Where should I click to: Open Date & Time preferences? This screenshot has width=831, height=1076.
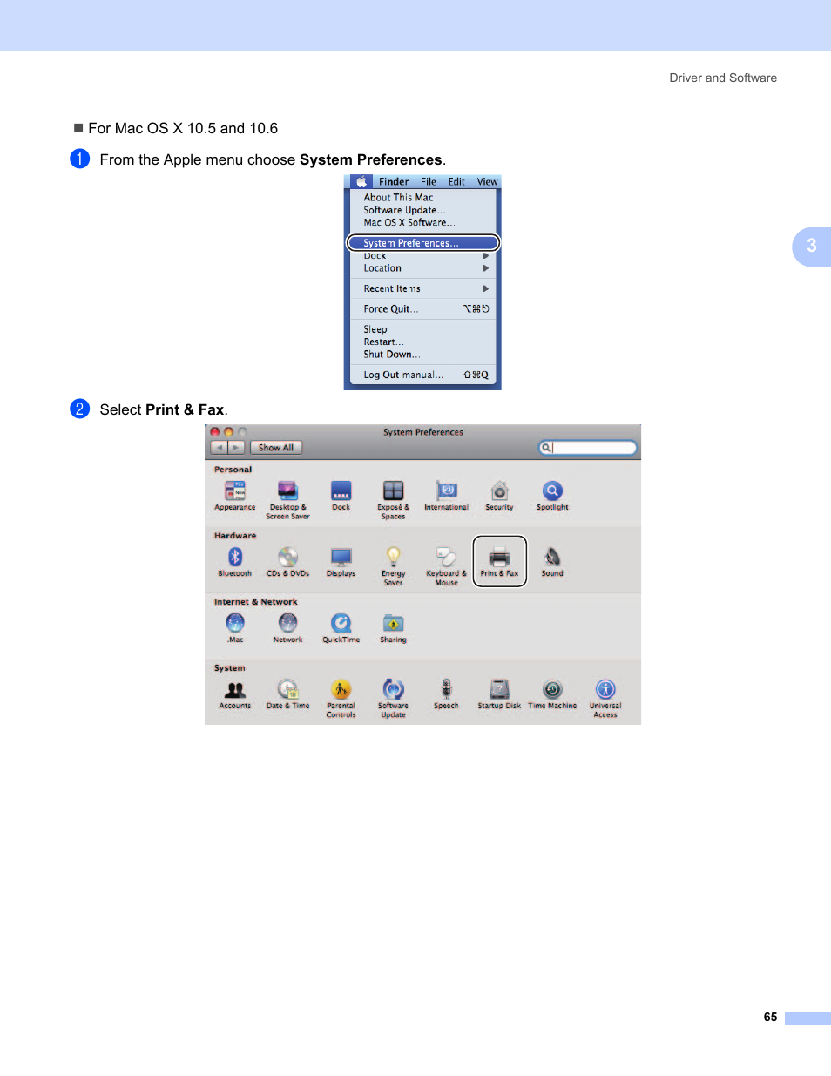287,694
